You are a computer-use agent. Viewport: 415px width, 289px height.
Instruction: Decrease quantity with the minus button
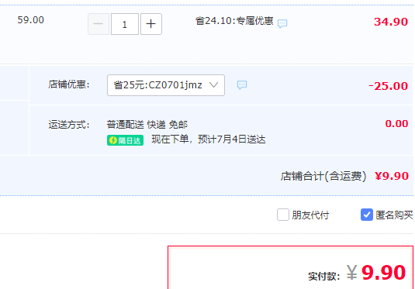pos(99,24)
